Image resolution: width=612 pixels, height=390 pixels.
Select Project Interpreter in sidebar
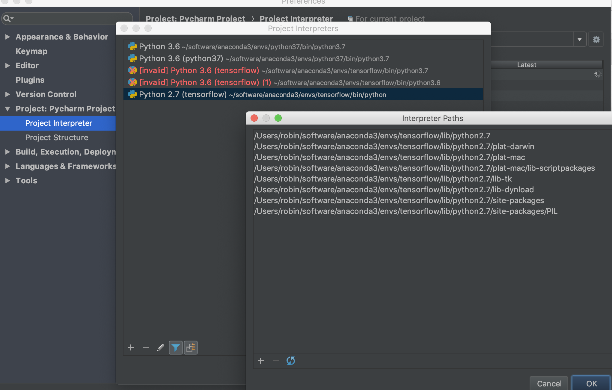coord(58,123)
